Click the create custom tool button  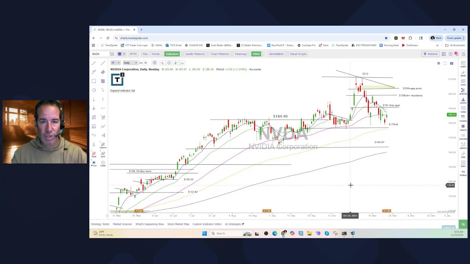pos(103,164)
